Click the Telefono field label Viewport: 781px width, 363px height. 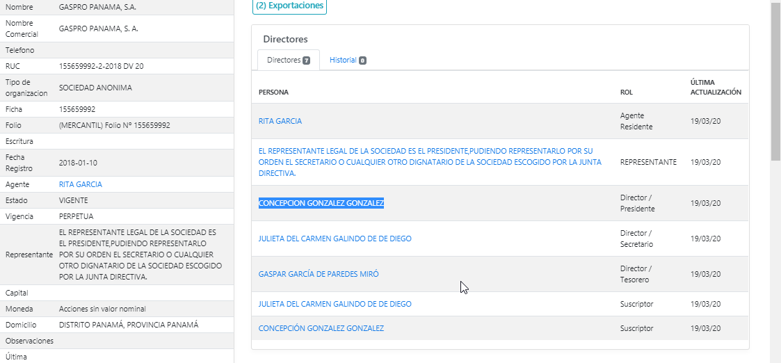click(x=20, y=50)
